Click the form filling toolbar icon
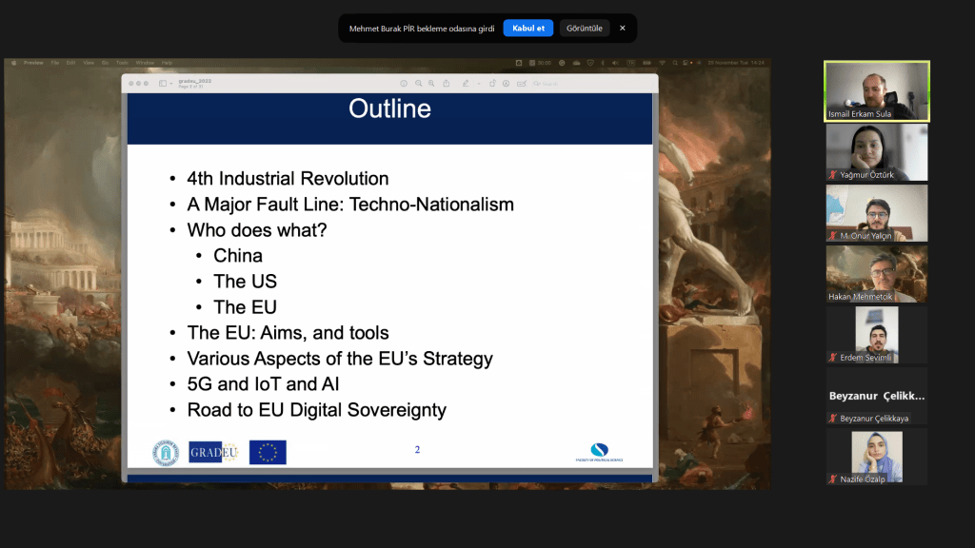This screenshot has height=548, width=975. tap(520, 84)
